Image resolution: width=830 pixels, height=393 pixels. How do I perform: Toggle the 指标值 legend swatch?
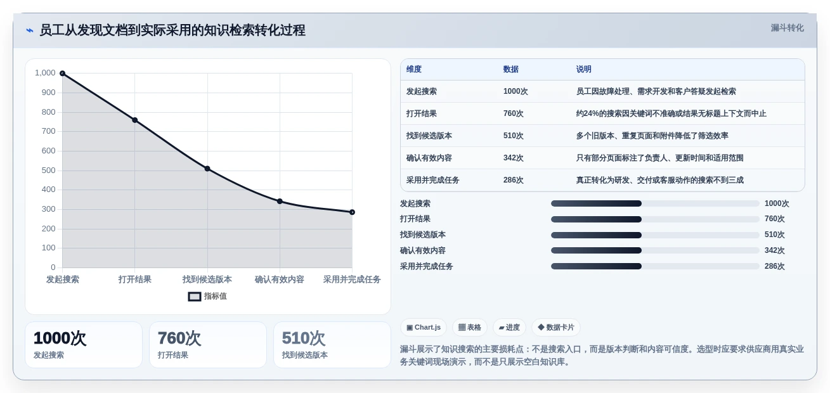[x=195, y=296]
